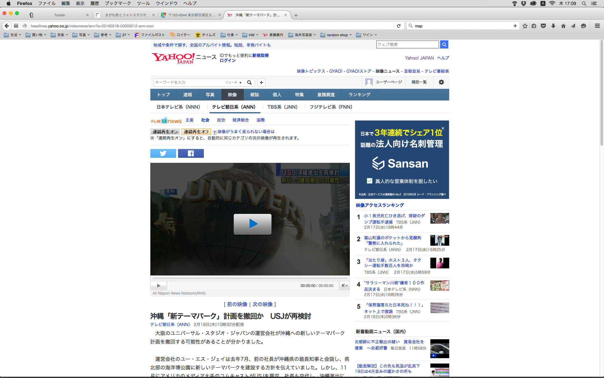This screenshot has width=604, height=378.
Task: Select 連続再生オフ autoplay off
Action: tap(196, 132)
